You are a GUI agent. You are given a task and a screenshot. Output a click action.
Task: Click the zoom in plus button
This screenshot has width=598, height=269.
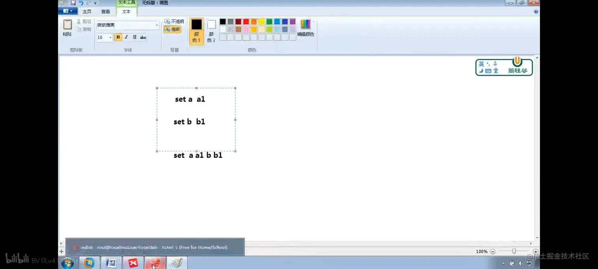pos(536,252)
